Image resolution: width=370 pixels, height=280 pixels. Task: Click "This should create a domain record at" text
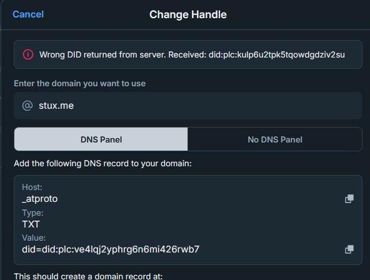click(x=88, y=276)
